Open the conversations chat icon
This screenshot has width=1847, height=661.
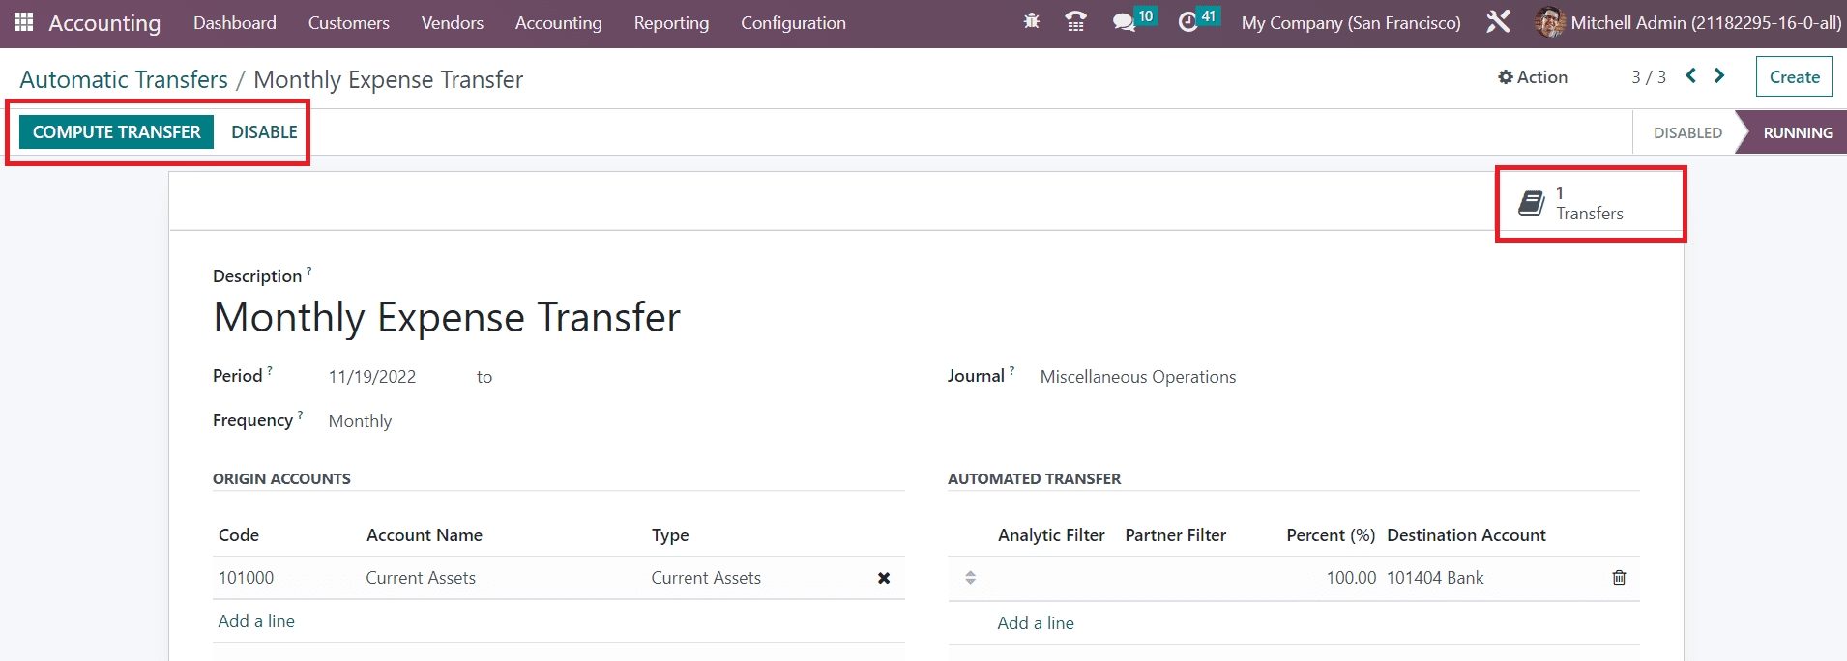tap(1124, 22)
